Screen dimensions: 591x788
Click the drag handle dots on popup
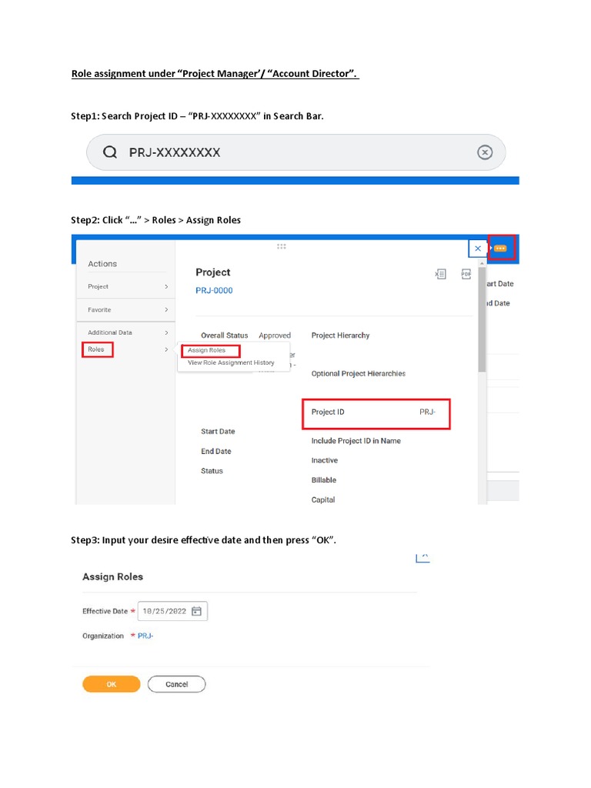(x=282, y=246)
